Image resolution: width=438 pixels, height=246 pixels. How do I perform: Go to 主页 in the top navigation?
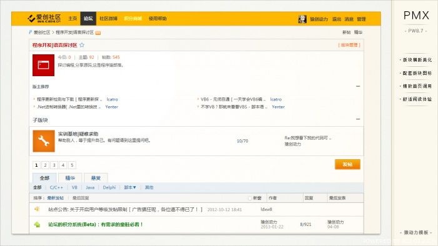(73, 18)
